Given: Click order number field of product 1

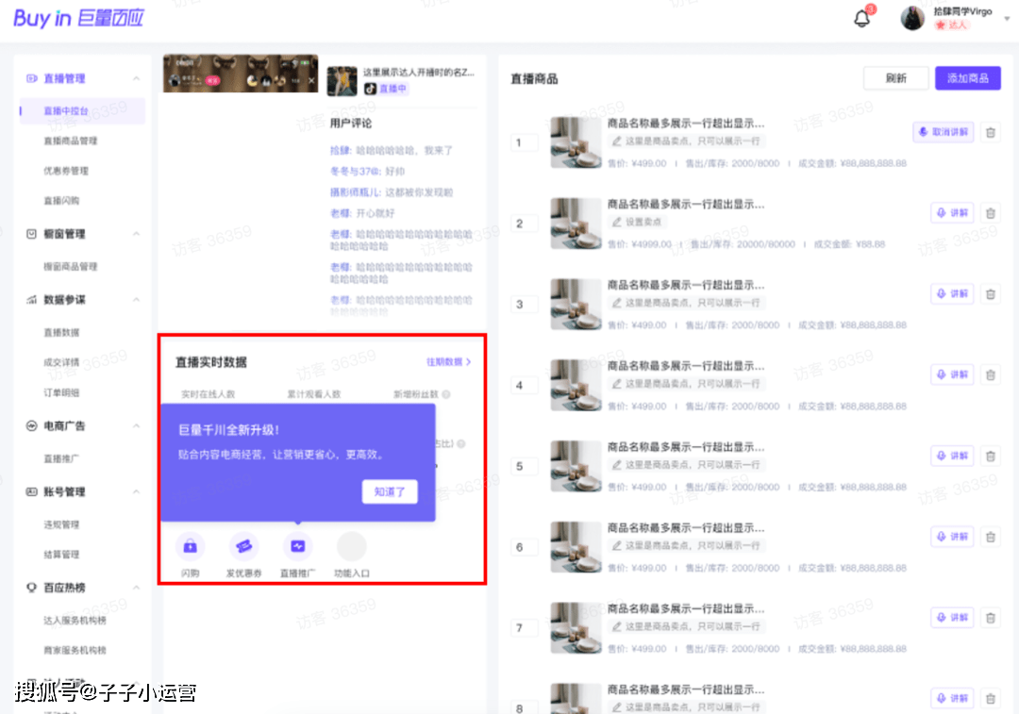Looking at the screenshot, I should 524,142.
